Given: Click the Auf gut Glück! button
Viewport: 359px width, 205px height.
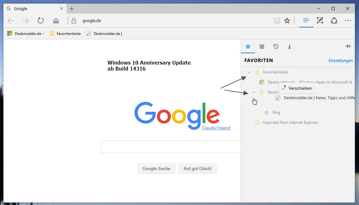Looking at the screenshot, I should click(197, 168).
